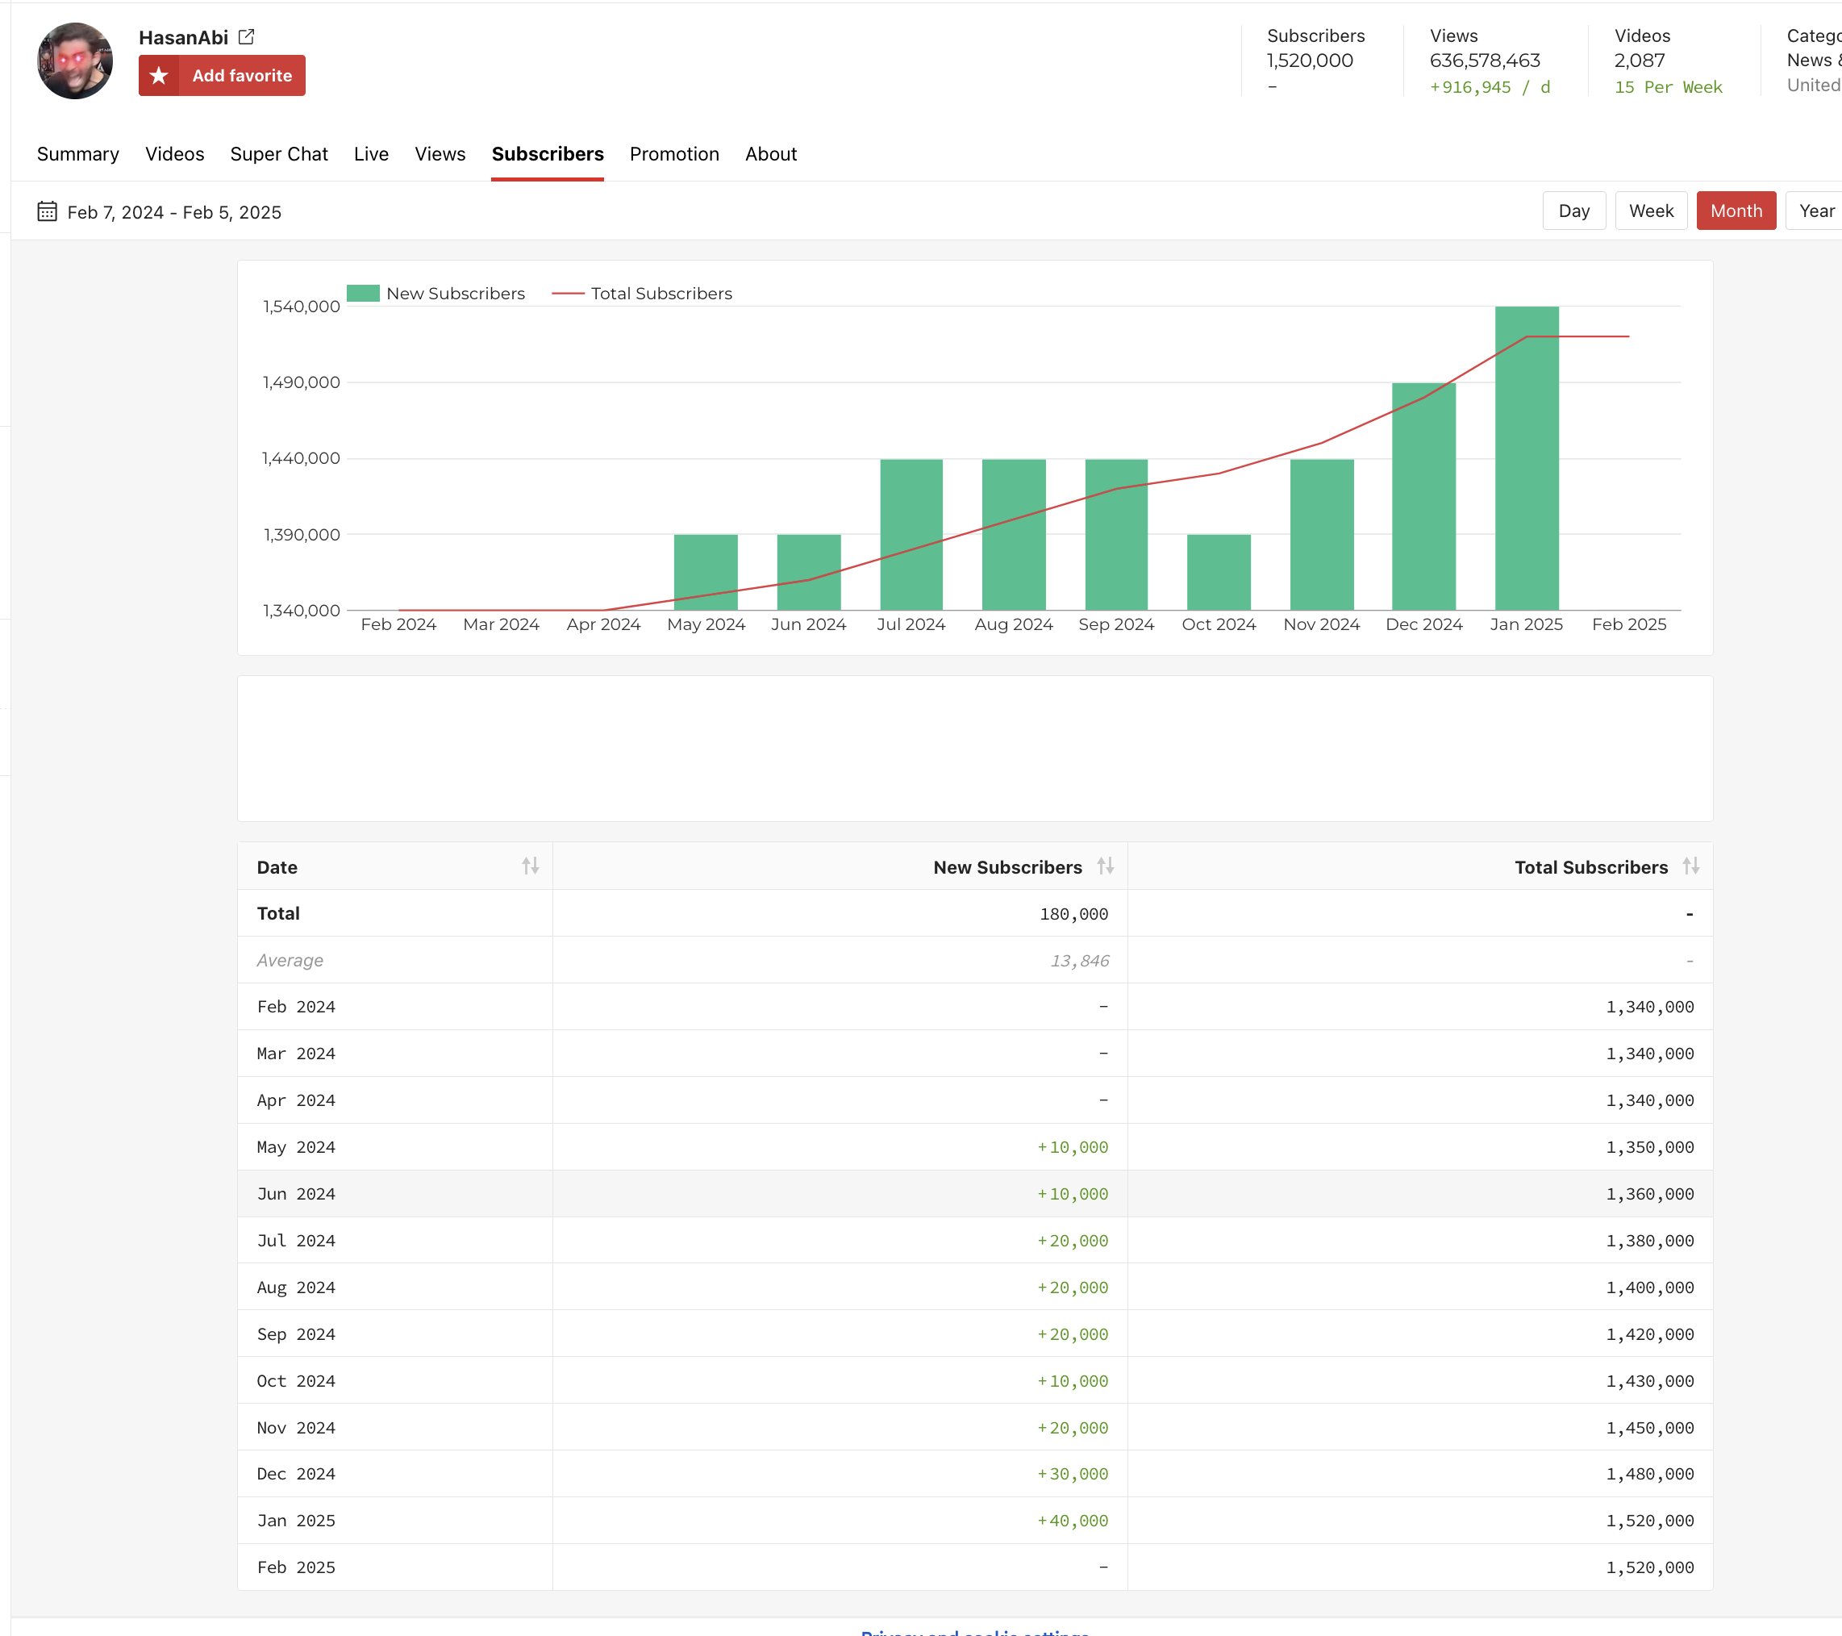
Task: Open the Feb 7, 2024 - Feb 5, 2025 range
Action: pyautogui.click(x=175, y=213)
